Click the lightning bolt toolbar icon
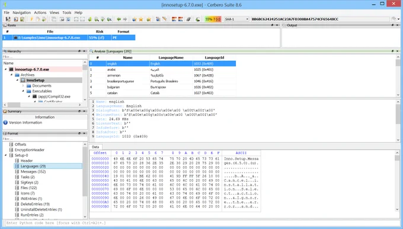The width and height of the screenshot is (403, 229). pyautogui.click(x=31, y=19)
